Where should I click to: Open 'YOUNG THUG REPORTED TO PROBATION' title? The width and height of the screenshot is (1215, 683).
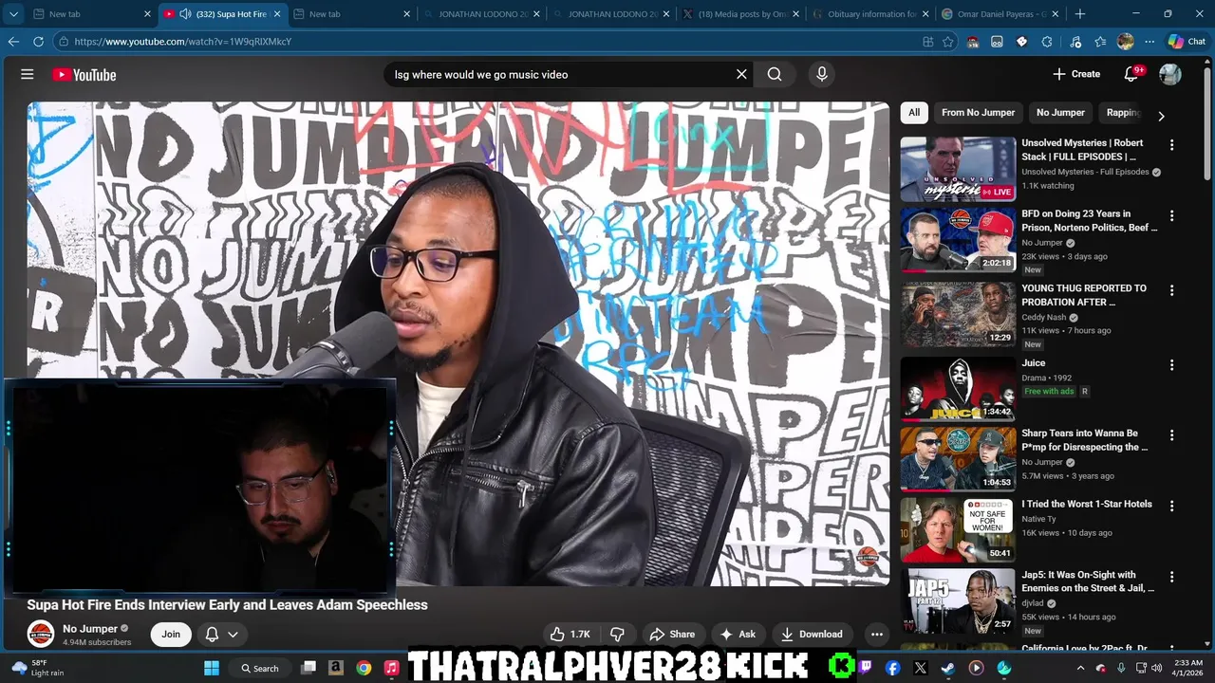(x=1084, y=295)
